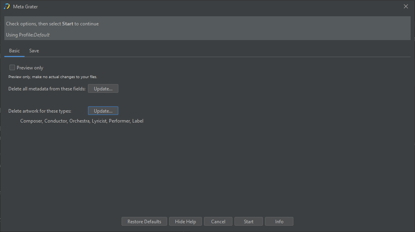Screen dimensions: 415x232
Task: Click the "Check options, then select Start" instruction
Action: tap(52, 24)
